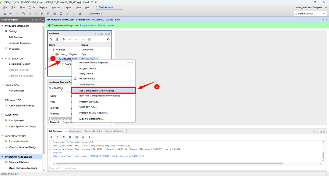Switch to the Messages tab
Screen dimensions: 329x176
click(75, 131)
